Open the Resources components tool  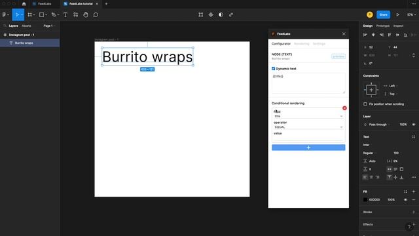tap(76, 14)
